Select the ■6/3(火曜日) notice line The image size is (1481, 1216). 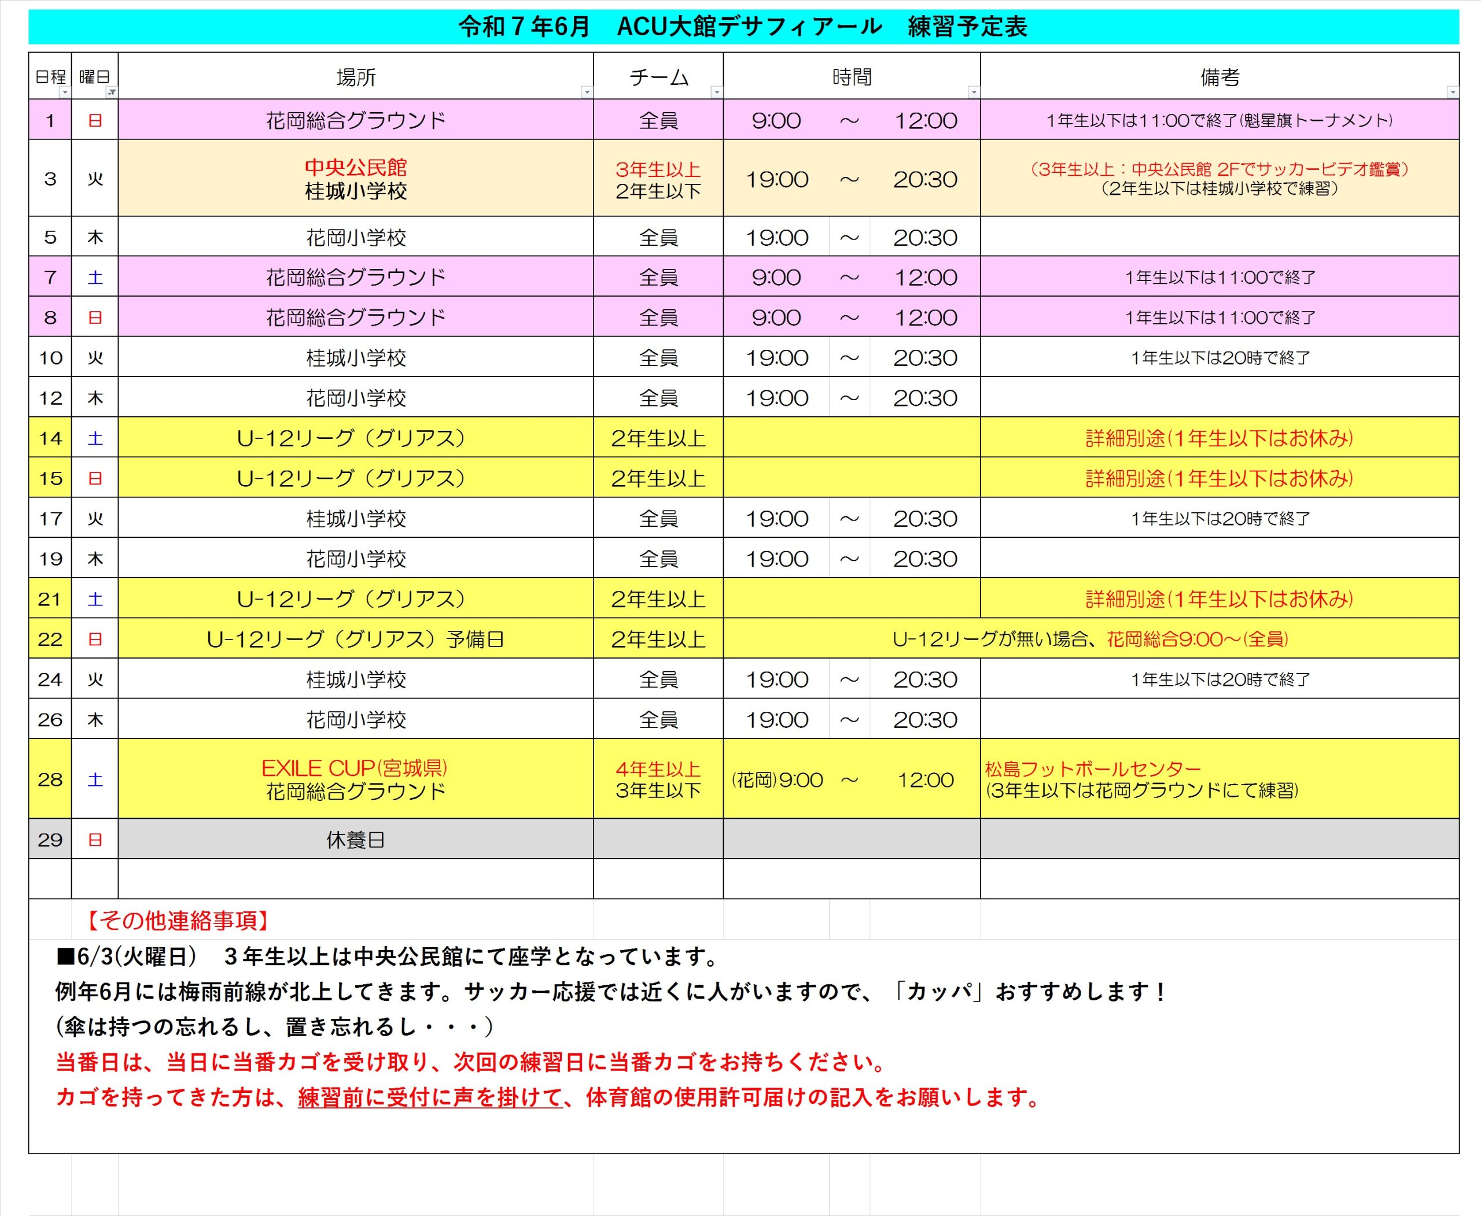click(388, 956)
